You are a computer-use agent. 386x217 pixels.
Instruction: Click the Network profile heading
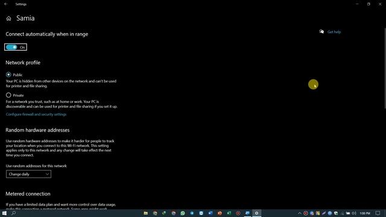tap(23, 63)
